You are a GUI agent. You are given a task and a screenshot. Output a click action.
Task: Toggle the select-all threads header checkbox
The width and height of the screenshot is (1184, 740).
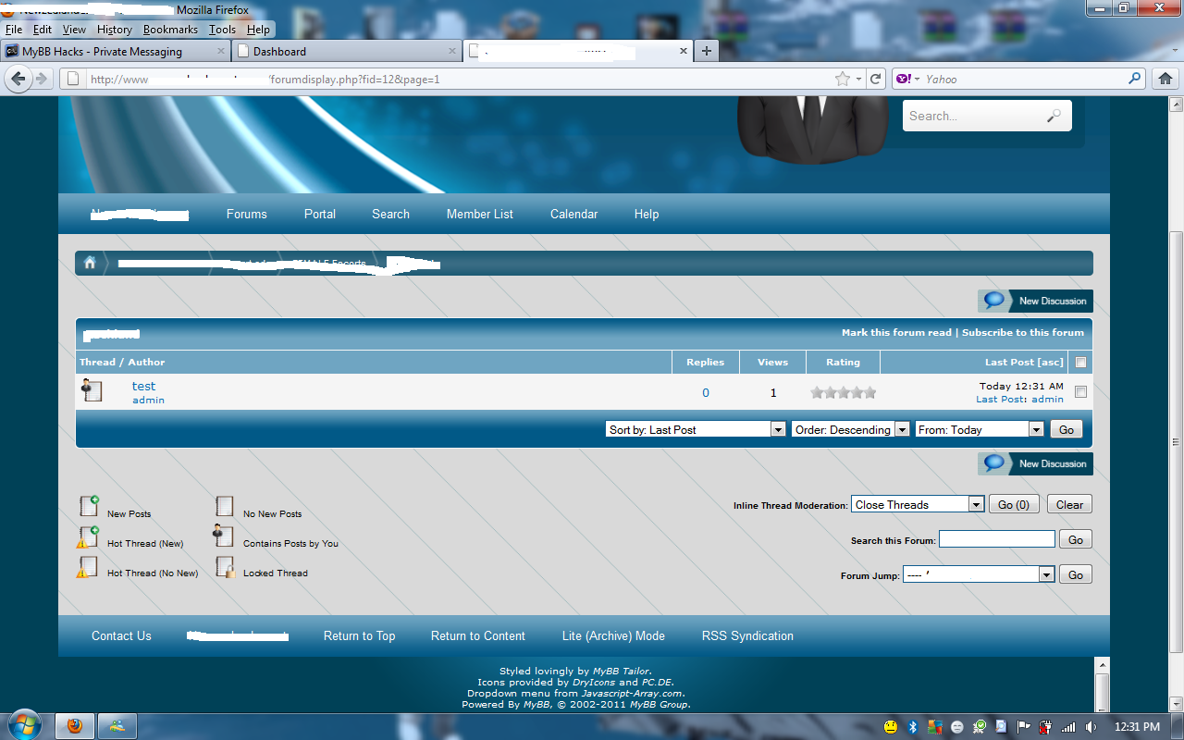click(x=1080, y=363)
